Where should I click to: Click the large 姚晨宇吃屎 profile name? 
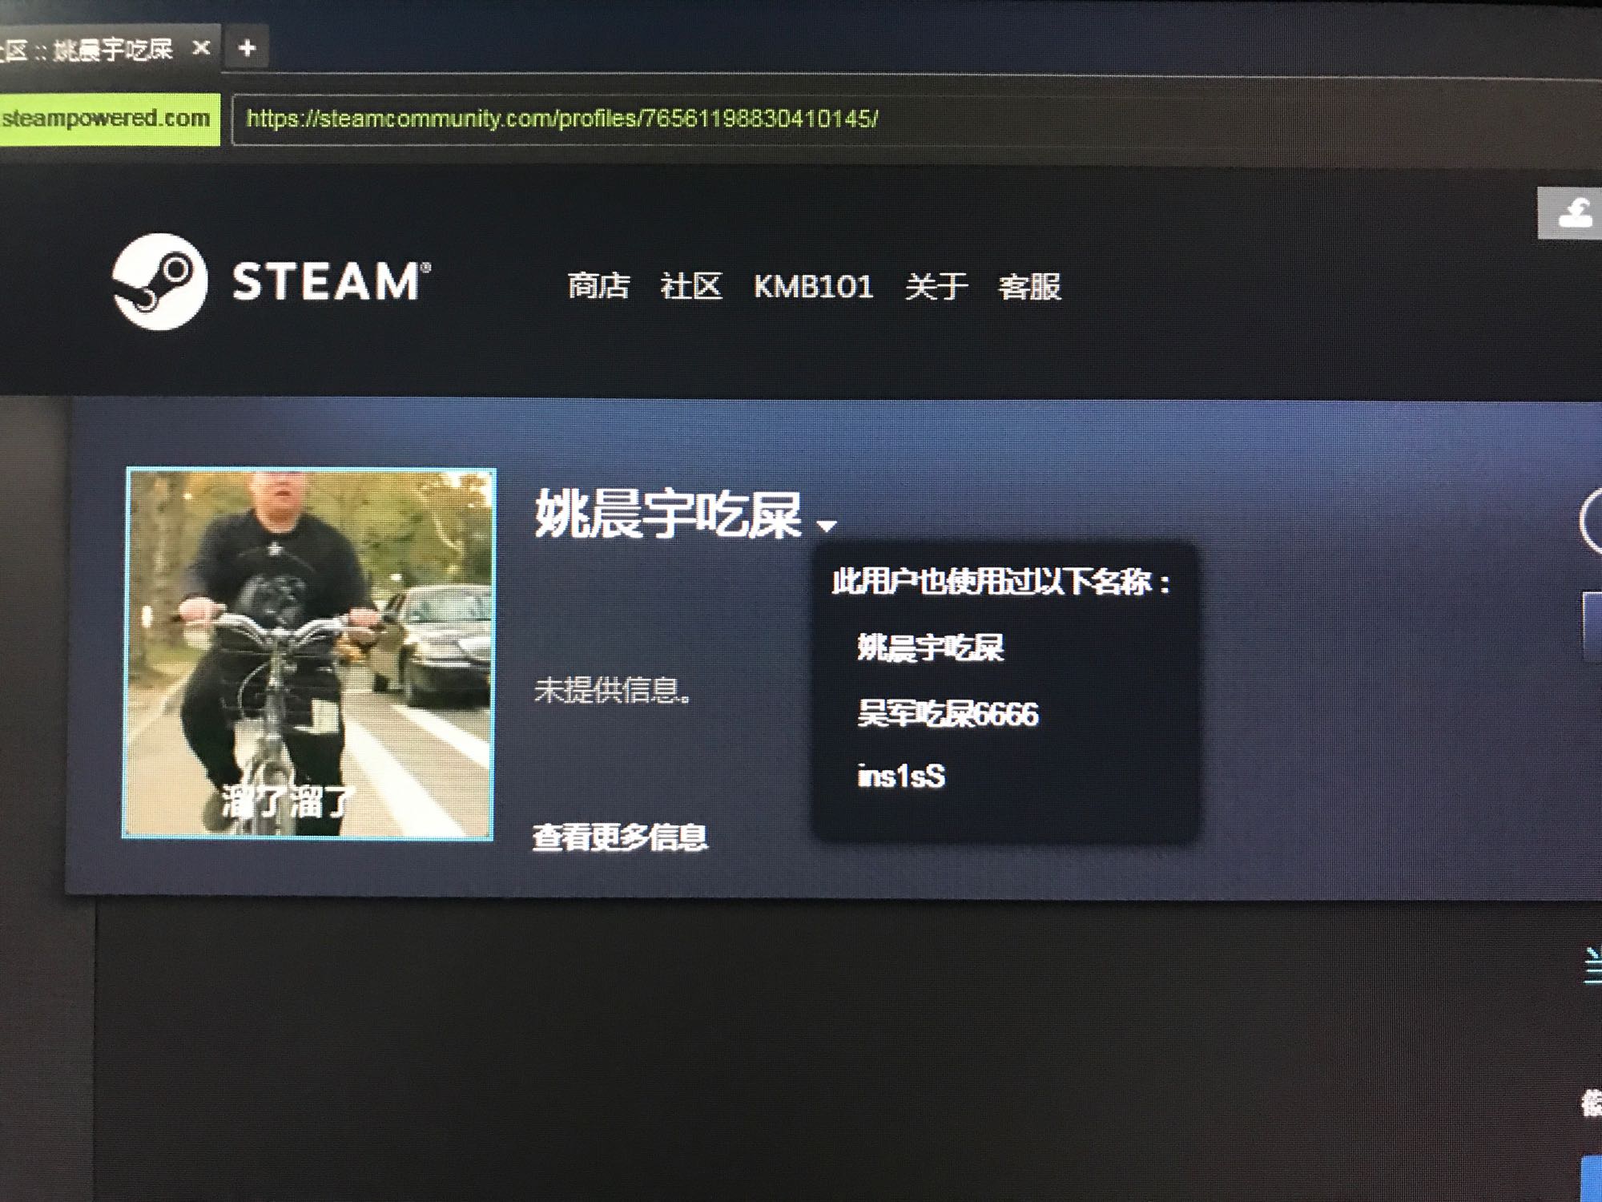point(667,514)
